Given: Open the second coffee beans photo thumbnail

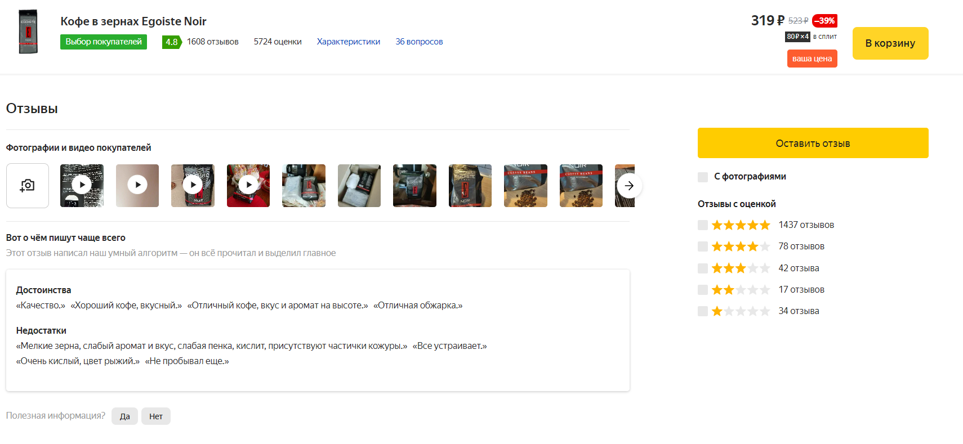Looking at the screenshot, I should point(581,186).
